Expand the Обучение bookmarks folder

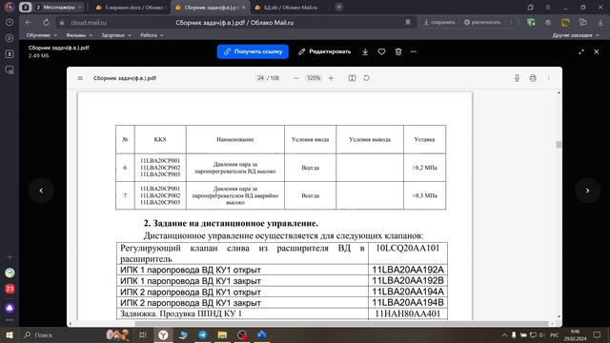tap(42, 35)
